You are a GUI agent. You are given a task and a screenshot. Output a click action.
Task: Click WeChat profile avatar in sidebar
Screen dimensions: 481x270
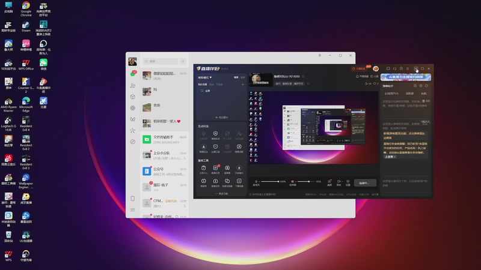coord(132,62)
